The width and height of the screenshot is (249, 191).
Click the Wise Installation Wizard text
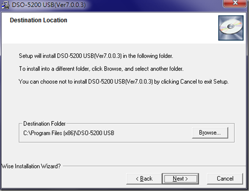31,166
